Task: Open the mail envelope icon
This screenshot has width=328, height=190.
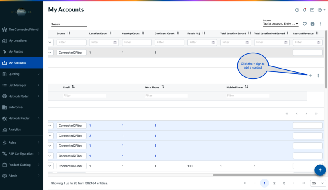Action: (312, 10)
